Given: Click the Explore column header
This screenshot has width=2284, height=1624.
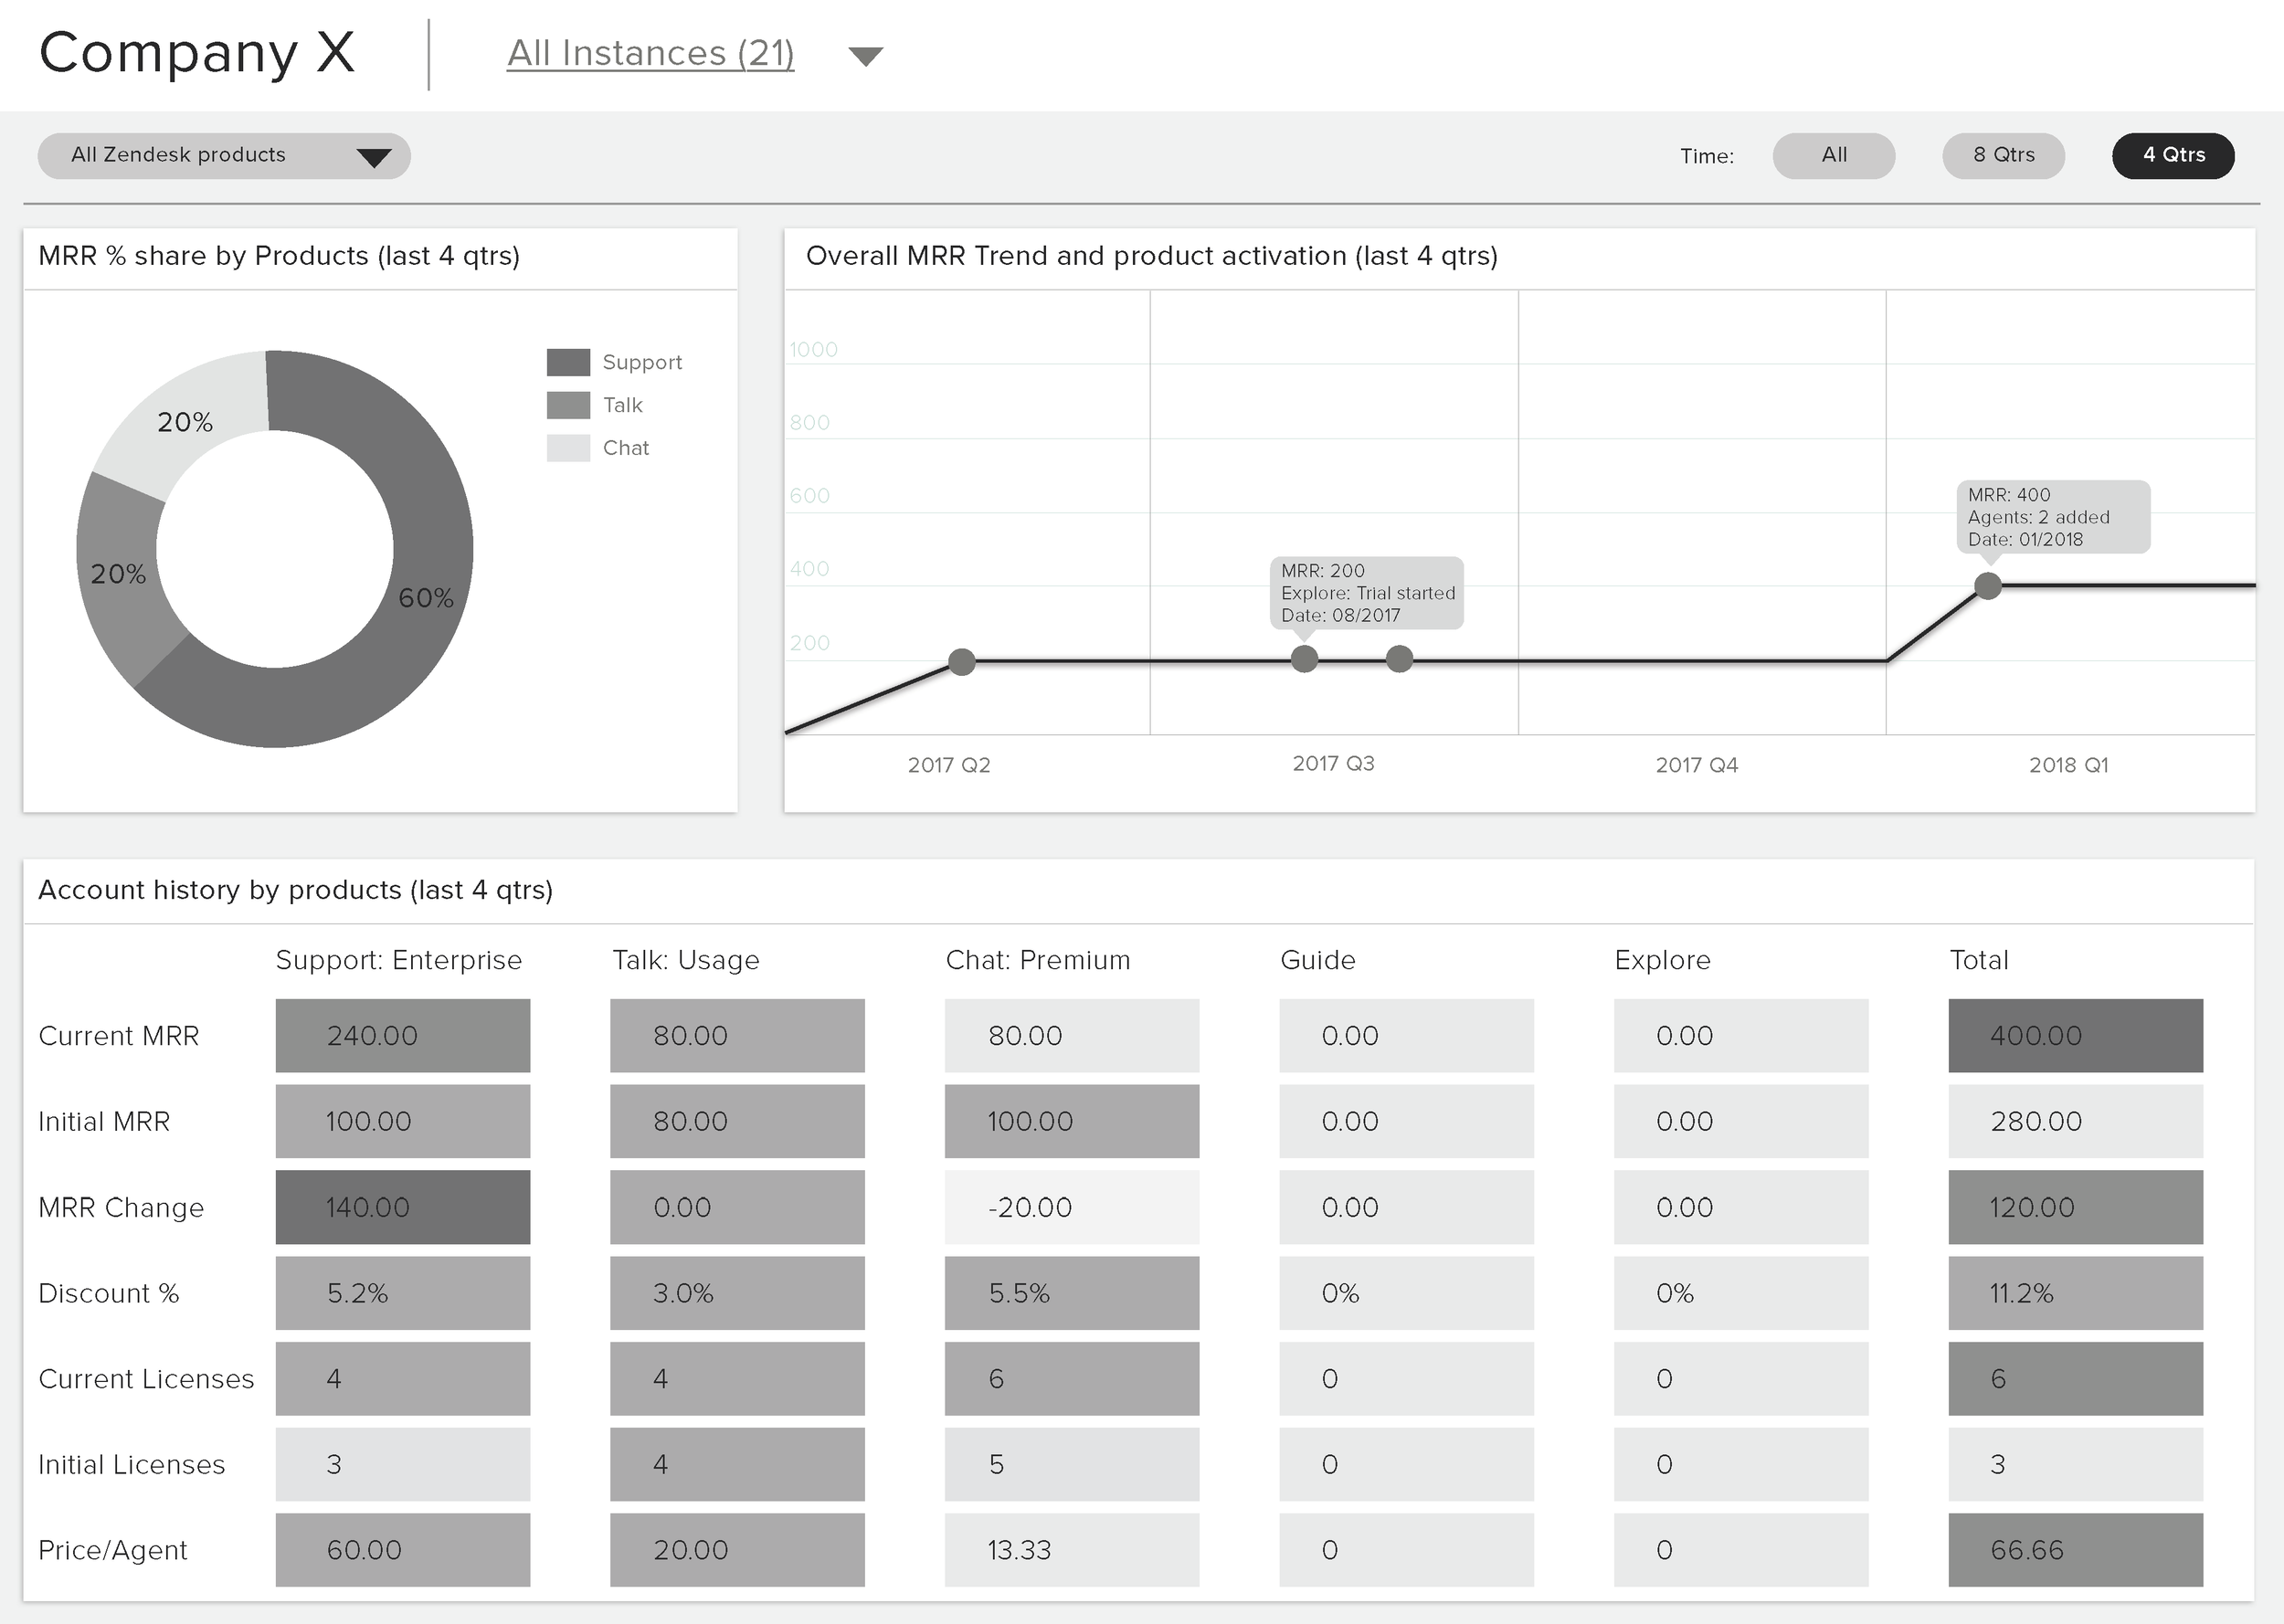Looking at the screenshot, I should 1662,960.
